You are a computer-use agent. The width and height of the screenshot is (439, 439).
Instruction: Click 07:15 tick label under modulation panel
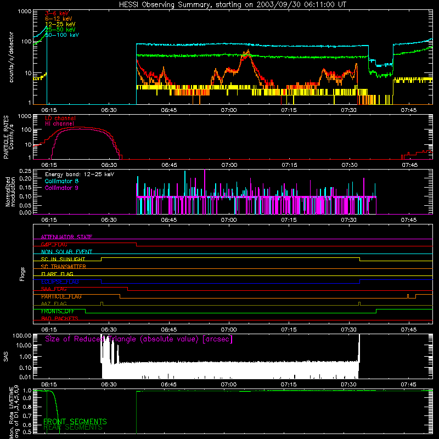(x=289, y=220)
